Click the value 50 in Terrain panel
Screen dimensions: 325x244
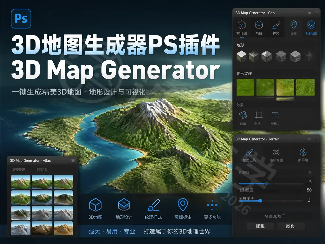point(309,190)
